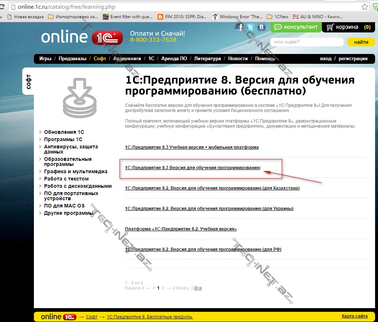Click the bookmark star in address bar
The image size is (378, 322).
(364, 7)
